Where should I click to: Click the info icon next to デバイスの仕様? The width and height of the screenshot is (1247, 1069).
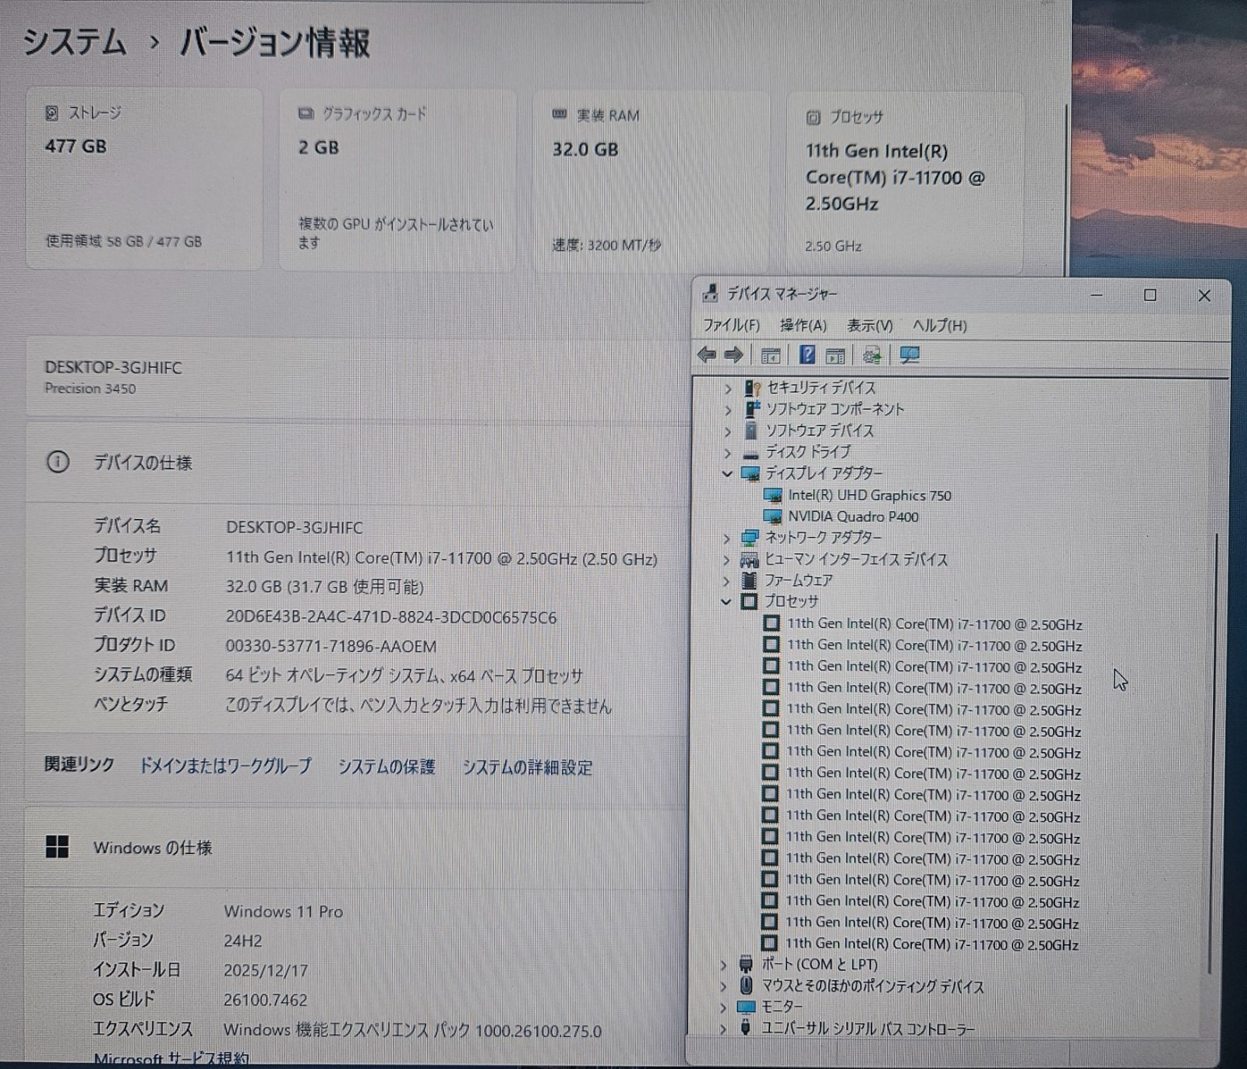click(x=57, y=462)
